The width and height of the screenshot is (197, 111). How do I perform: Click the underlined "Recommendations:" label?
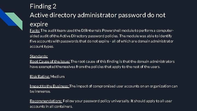pos(46,101)
